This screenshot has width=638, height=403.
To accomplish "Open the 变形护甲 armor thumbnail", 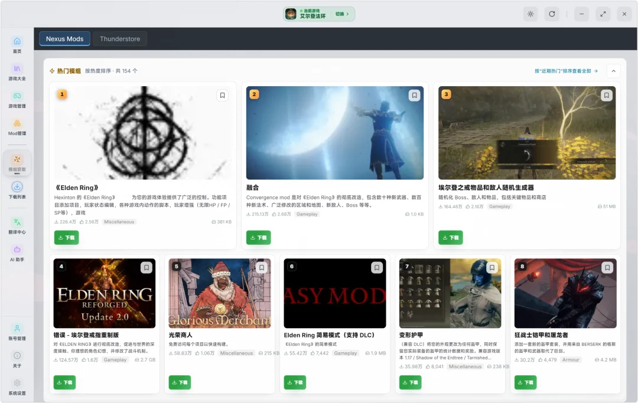I will click(450, 293).
